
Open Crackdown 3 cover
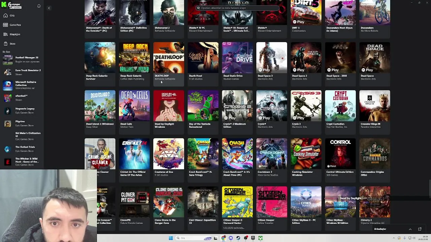[x=272, y=154]
